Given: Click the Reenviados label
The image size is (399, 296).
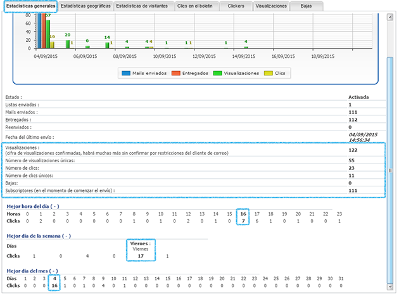Looking at the screenshot, I should tap(18, 127).
